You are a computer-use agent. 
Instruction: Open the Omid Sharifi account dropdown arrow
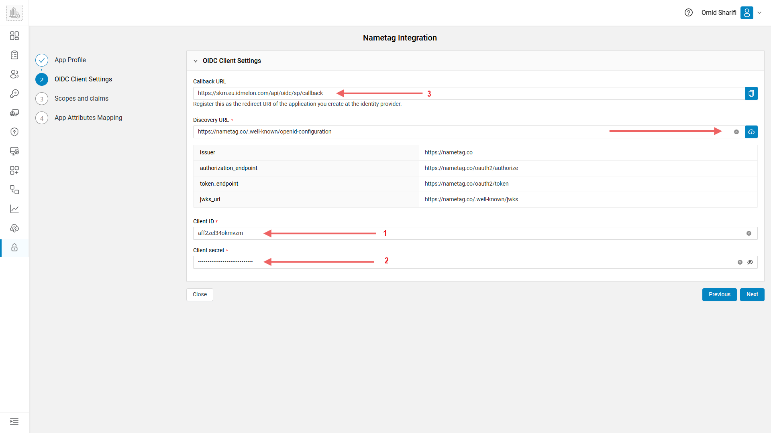point(760,13)
